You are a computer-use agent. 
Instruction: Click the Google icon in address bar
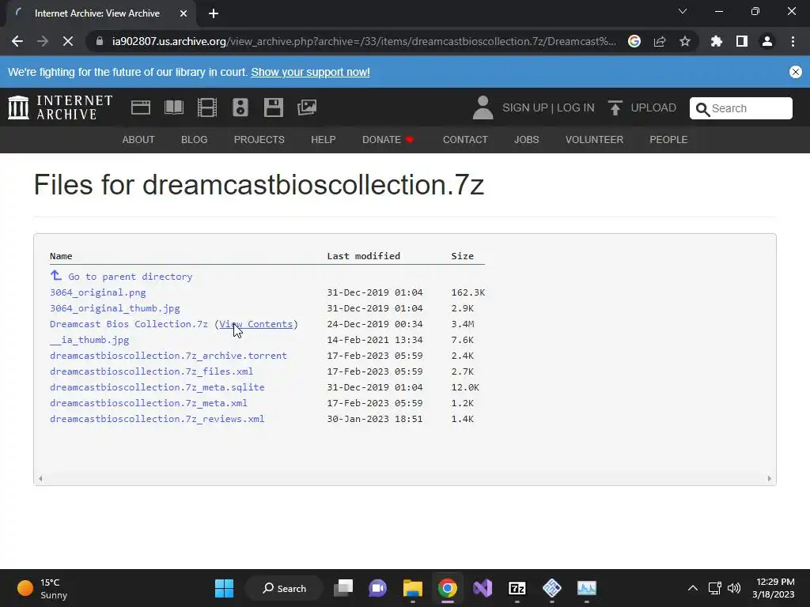point(634,41)
